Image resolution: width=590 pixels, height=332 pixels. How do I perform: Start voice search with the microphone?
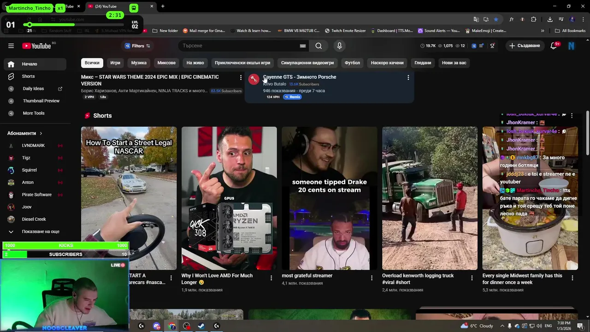(339, 46)
